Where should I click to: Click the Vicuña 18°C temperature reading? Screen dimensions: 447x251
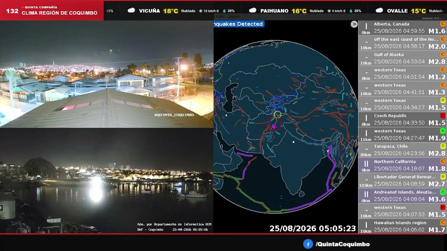click(171, 11)
